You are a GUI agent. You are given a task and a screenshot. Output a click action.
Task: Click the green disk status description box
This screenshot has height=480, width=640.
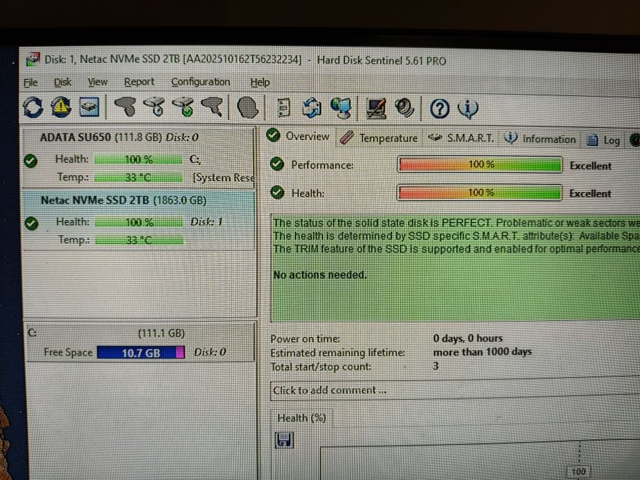(455, 267)
